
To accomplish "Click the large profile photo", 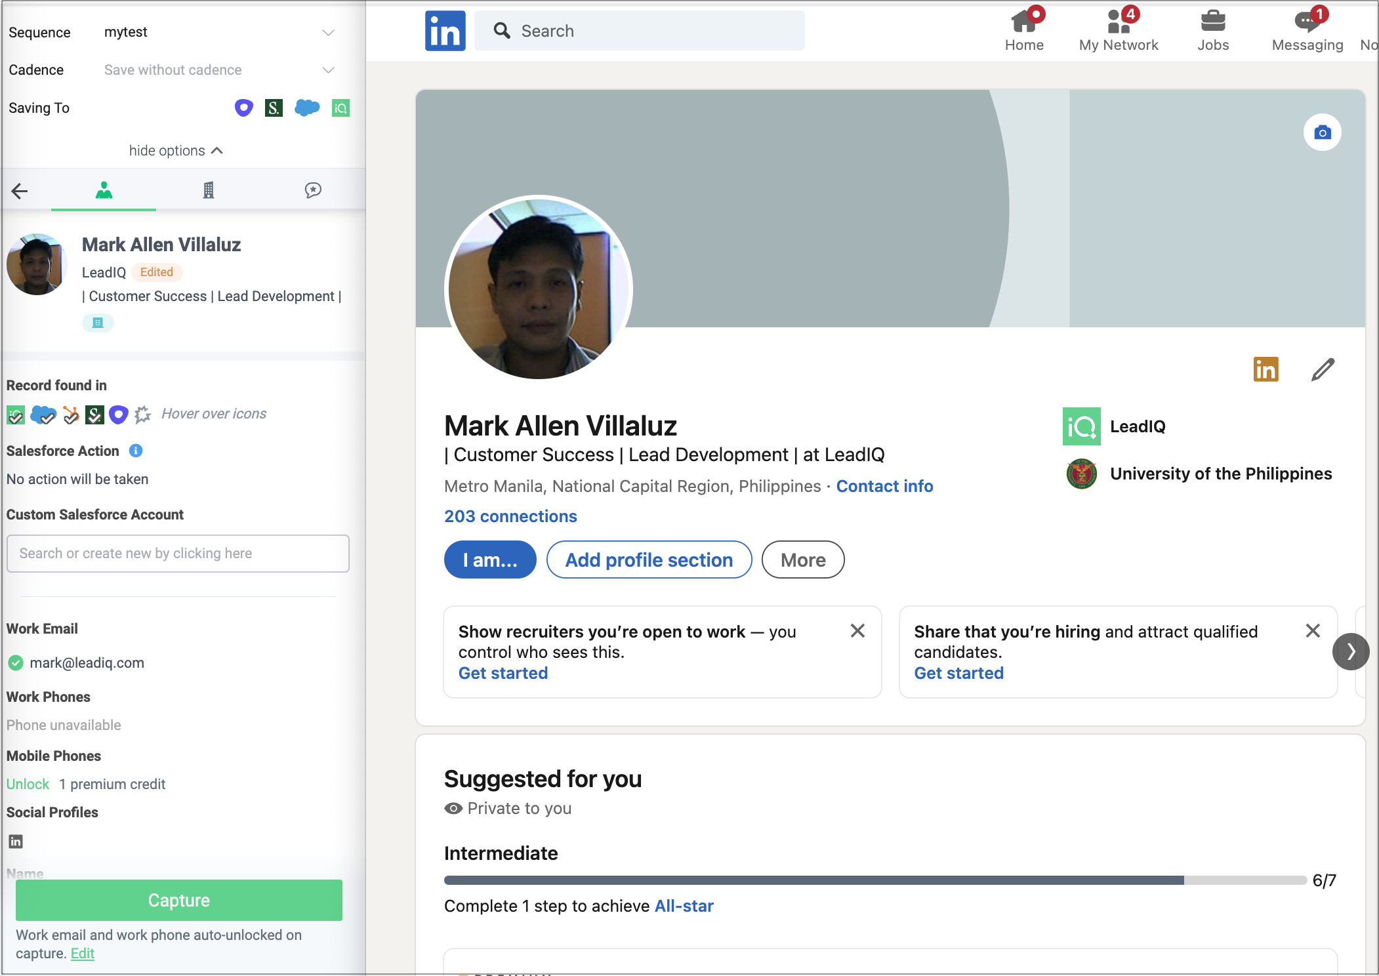I will (x=539, y=288).
